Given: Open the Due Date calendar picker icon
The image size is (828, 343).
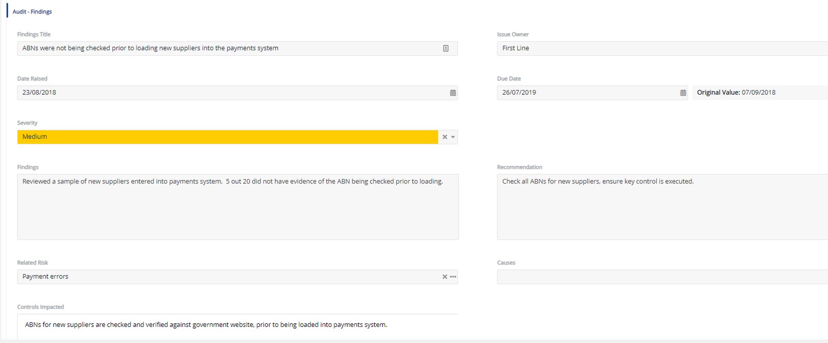Looking at the screenshot, I should pos(683,93).
